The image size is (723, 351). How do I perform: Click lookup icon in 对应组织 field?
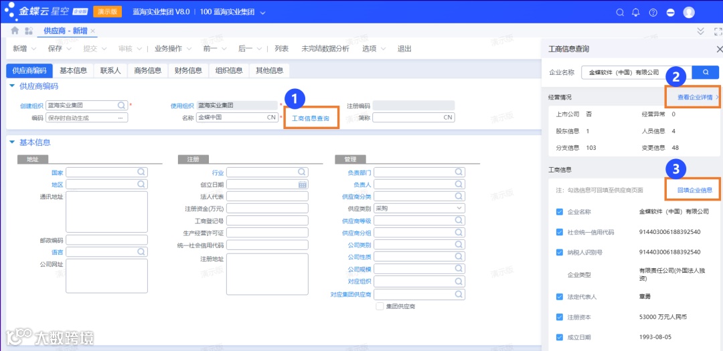(459, 281)
